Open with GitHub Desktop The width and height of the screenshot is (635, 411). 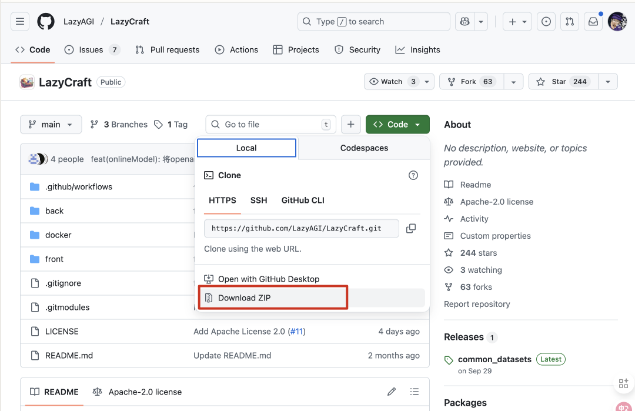click(268, 279)
